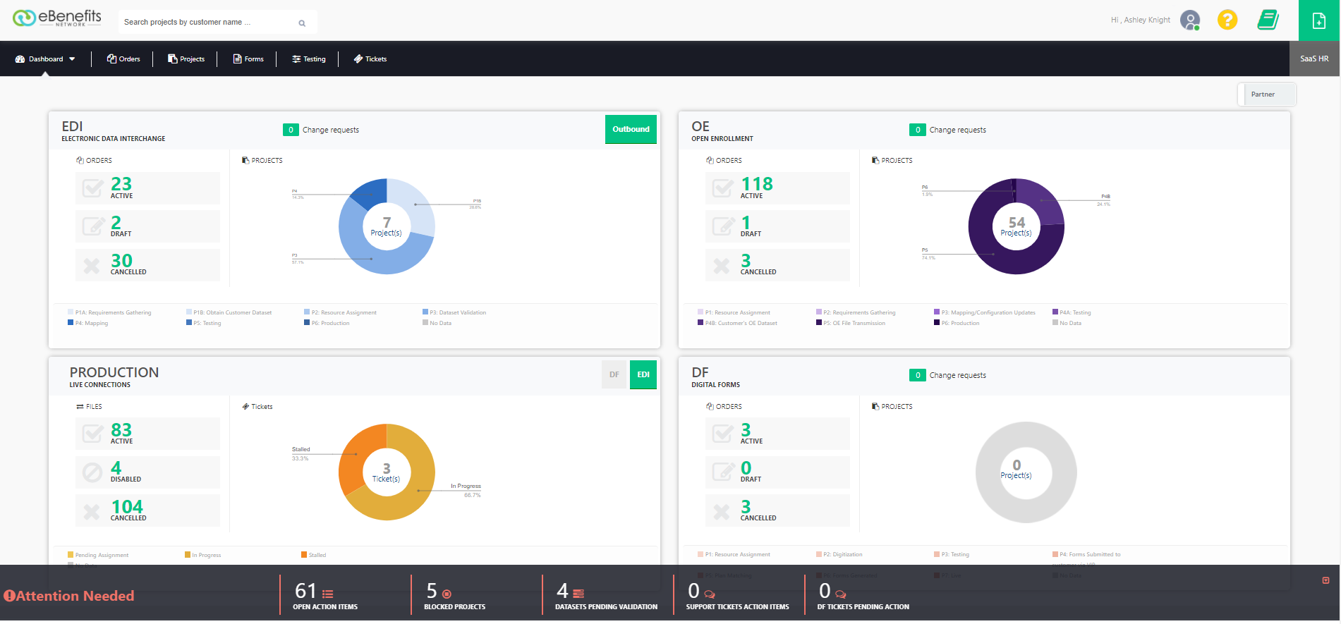View 23 active EDI orders
The image size is (1341, 624).
[147, 188]
